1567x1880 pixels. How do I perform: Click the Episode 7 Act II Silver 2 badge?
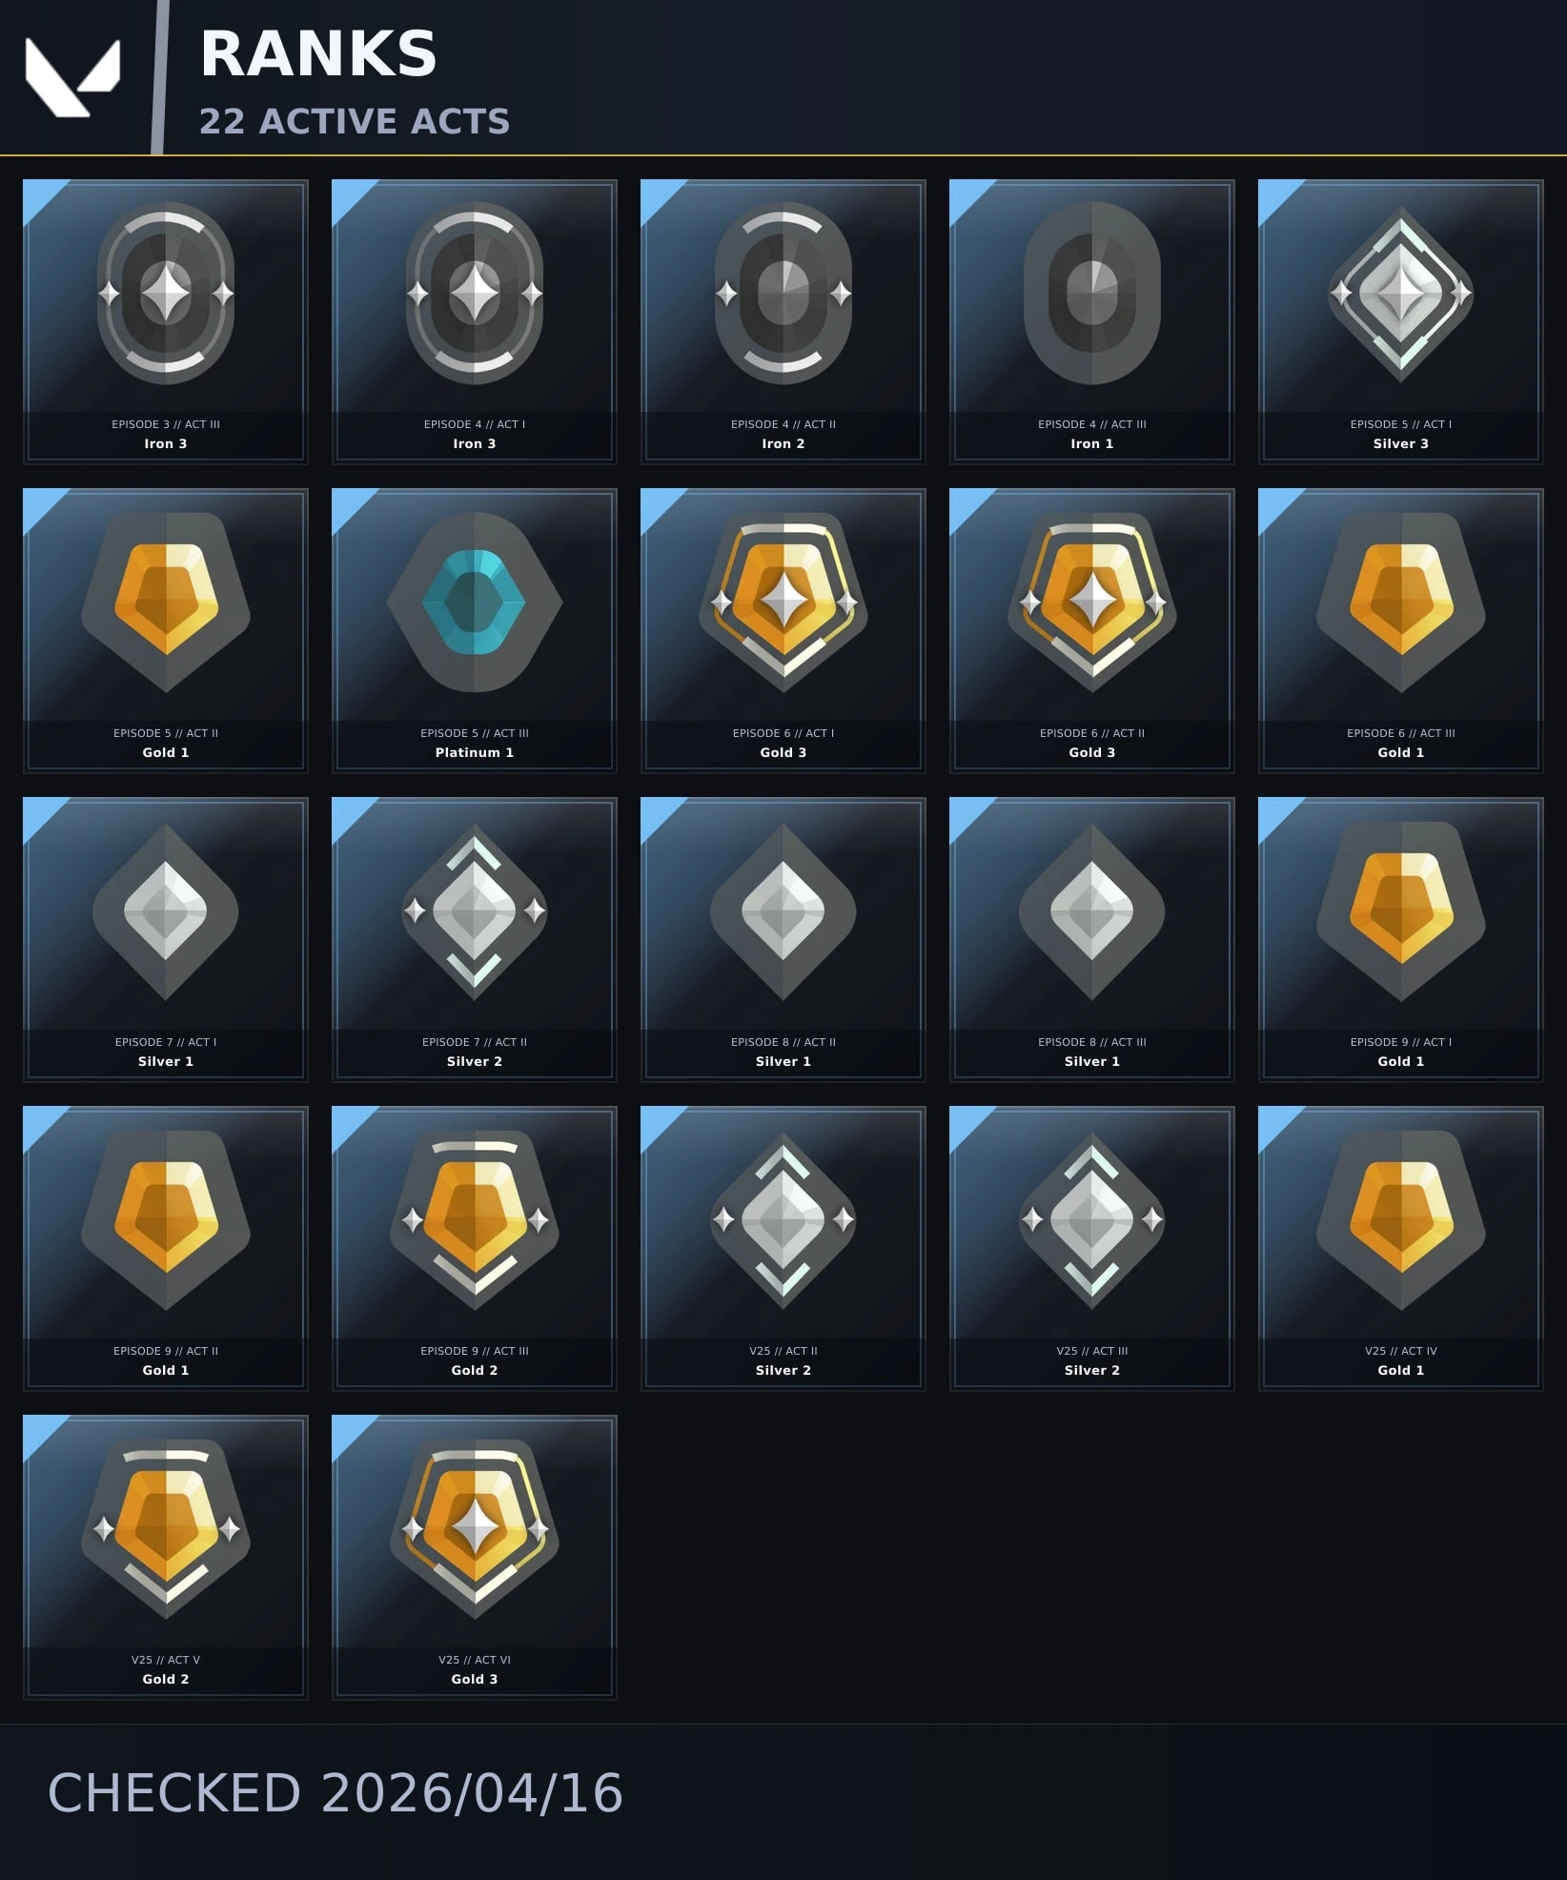tap(475, 911)
